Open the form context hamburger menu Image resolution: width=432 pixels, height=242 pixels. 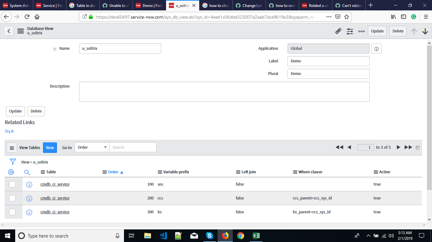coord(21,31)
